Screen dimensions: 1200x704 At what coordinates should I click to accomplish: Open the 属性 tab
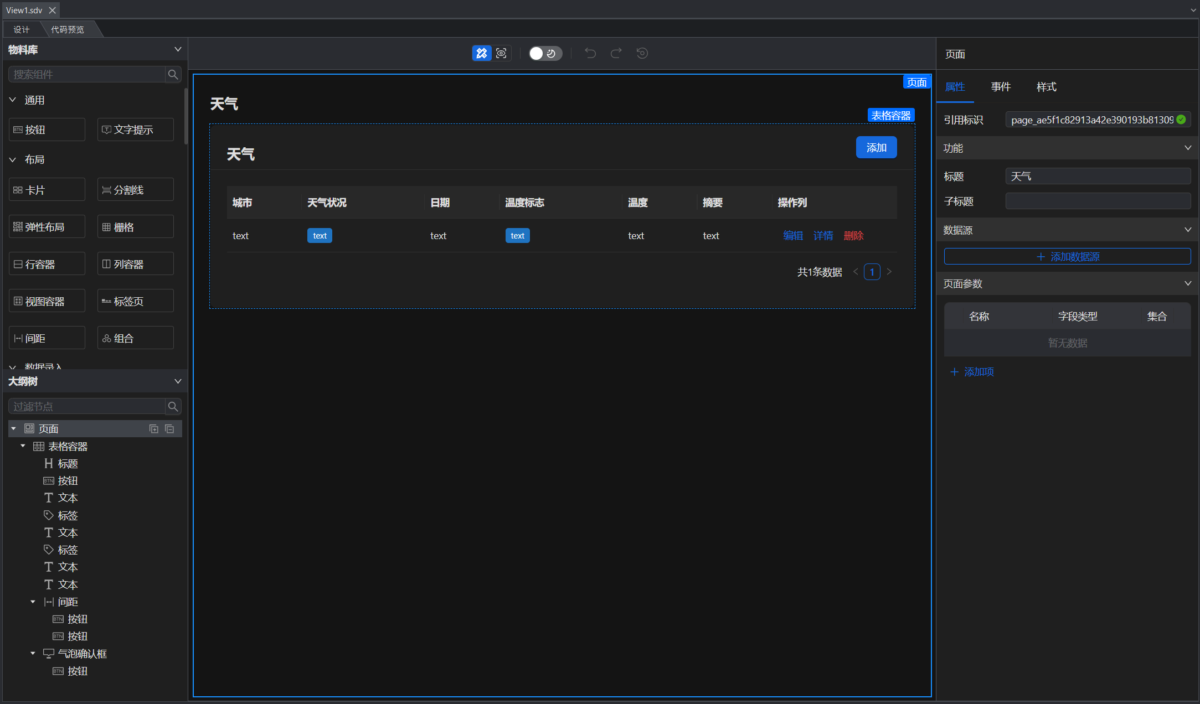[x=955, y=87]
